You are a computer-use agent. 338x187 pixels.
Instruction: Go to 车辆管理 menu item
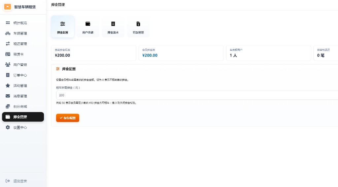(23, 33)
